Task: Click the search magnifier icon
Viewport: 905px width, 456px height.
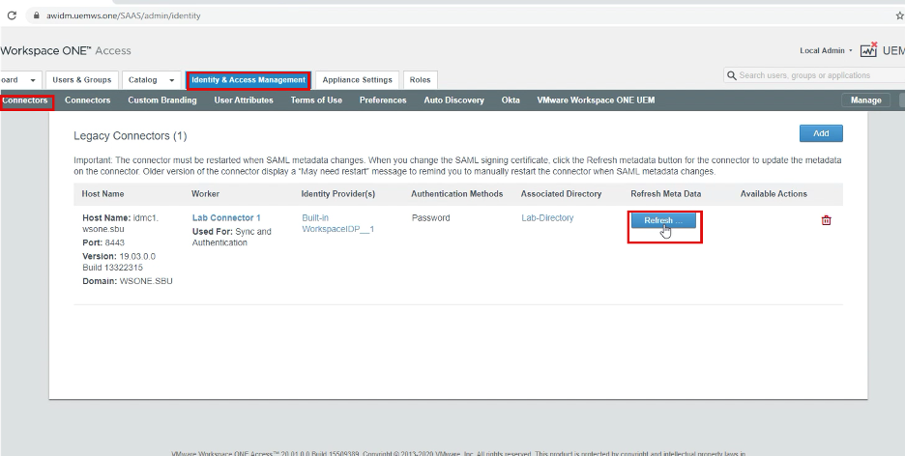Action: tap(732, 75)
